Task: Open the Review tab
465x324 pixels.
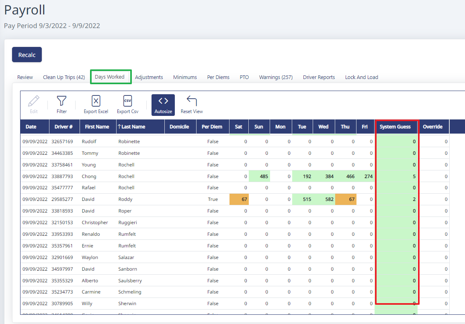Action: (25, 77)
